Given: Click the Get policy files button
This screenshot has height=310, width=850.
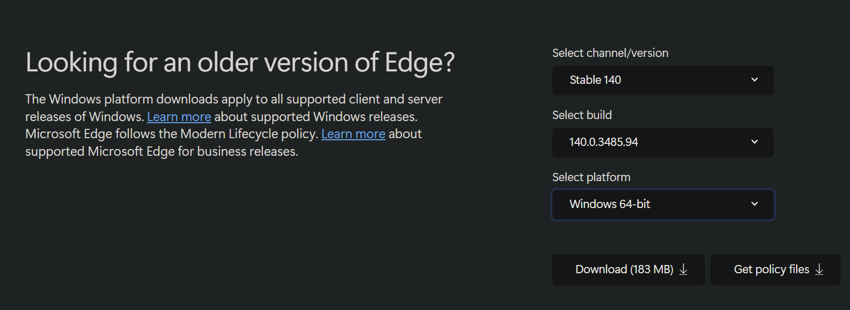Looking at the screenshot, I should pos(775,270).
